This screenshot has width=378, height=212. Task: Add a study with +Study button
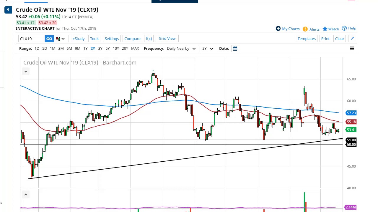(79, 39)
